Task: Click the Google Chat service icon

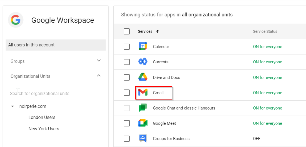Action: (143, 108)
